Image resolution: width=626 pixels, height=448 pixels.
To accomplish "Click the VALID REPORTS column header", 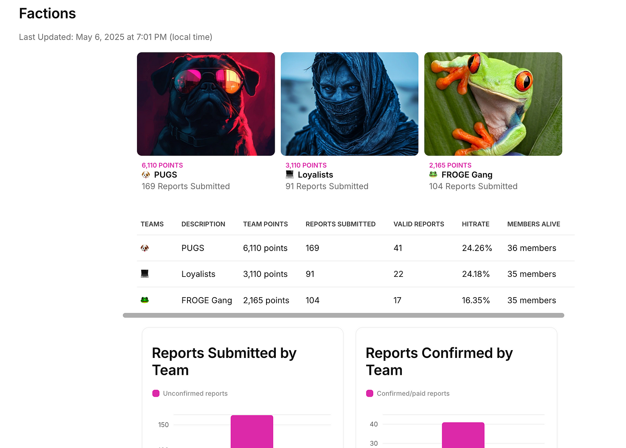I will 419,224.
